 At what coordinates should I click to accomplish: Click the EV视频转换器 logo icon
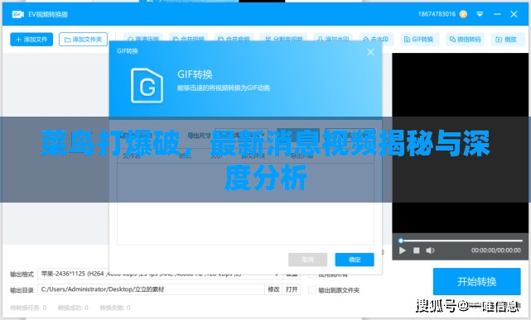[18, 15]
